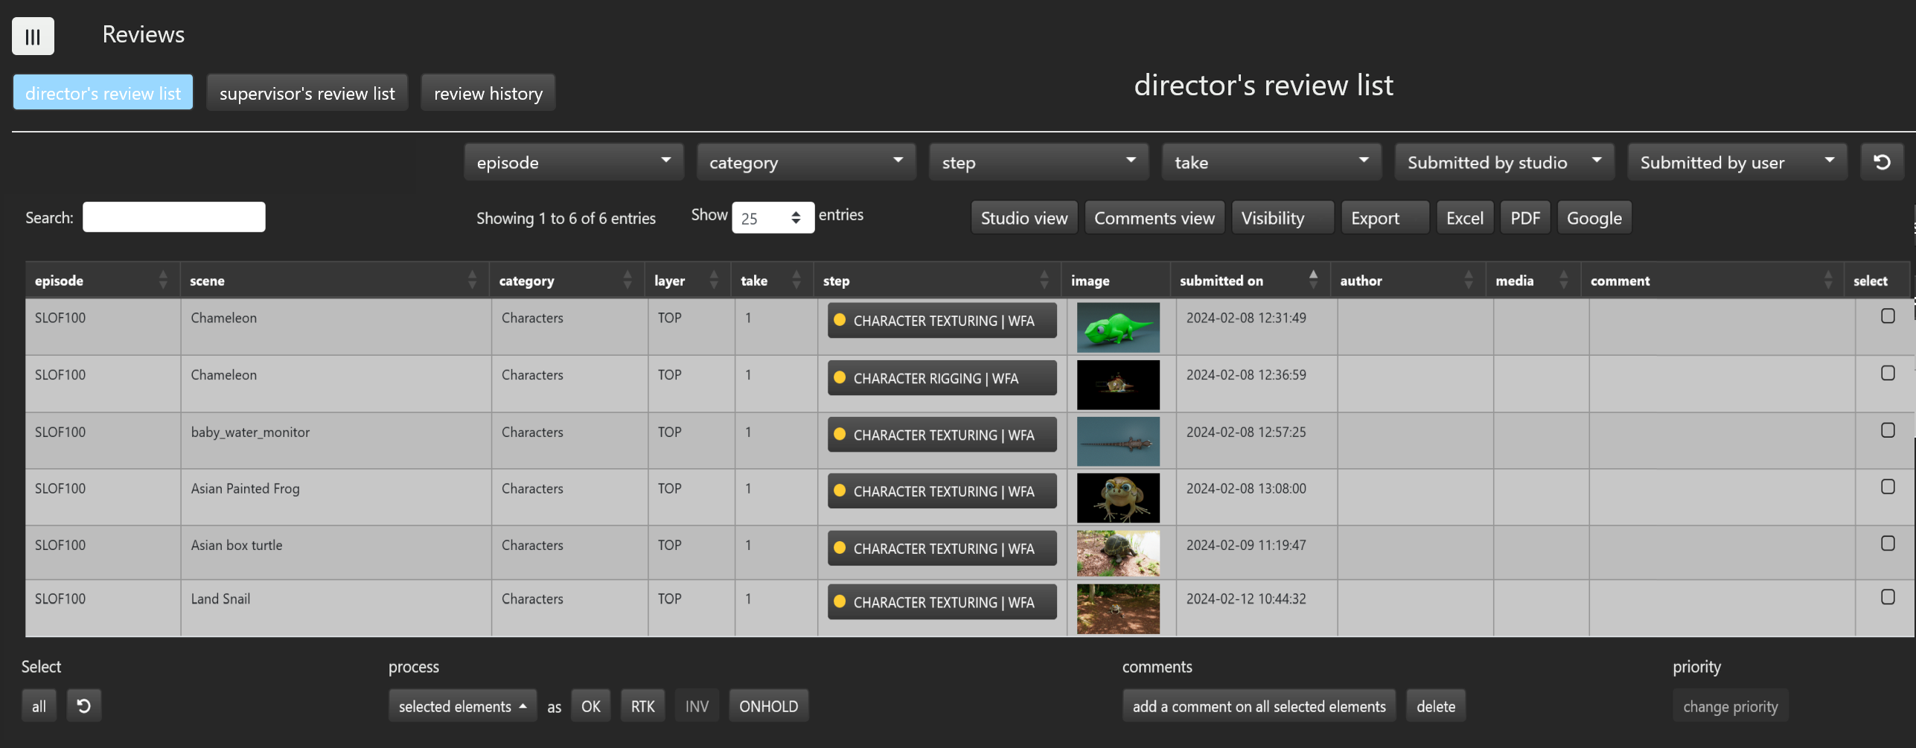
Task: Open the Asian Painted Frog thumbnail
Action: click(1117, 498)
